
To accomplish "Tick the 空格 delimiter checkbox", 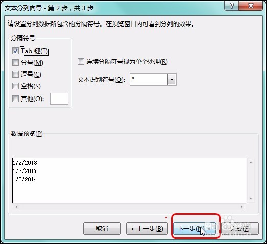I will tap(15, 86).
